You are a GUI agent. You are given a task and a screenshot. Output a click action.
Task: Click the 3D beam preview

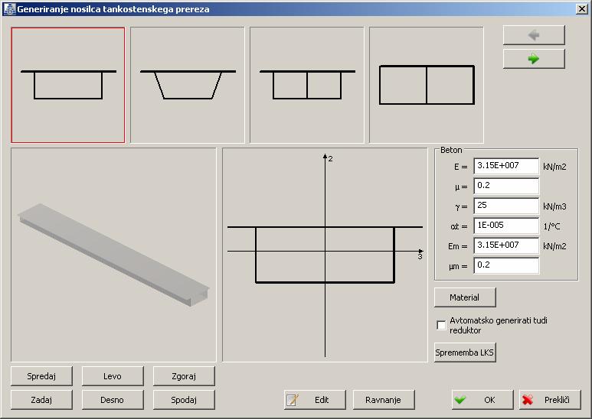113,255
